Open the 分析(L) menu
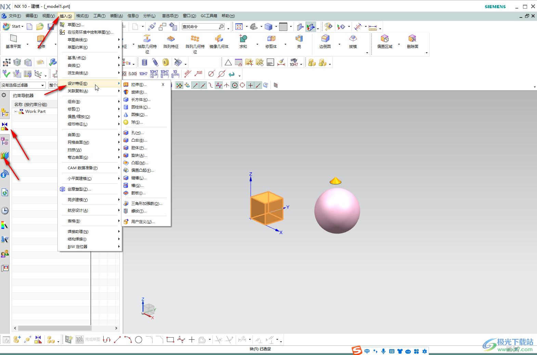This screenshot has height=355, width=537. pos(149,16)
